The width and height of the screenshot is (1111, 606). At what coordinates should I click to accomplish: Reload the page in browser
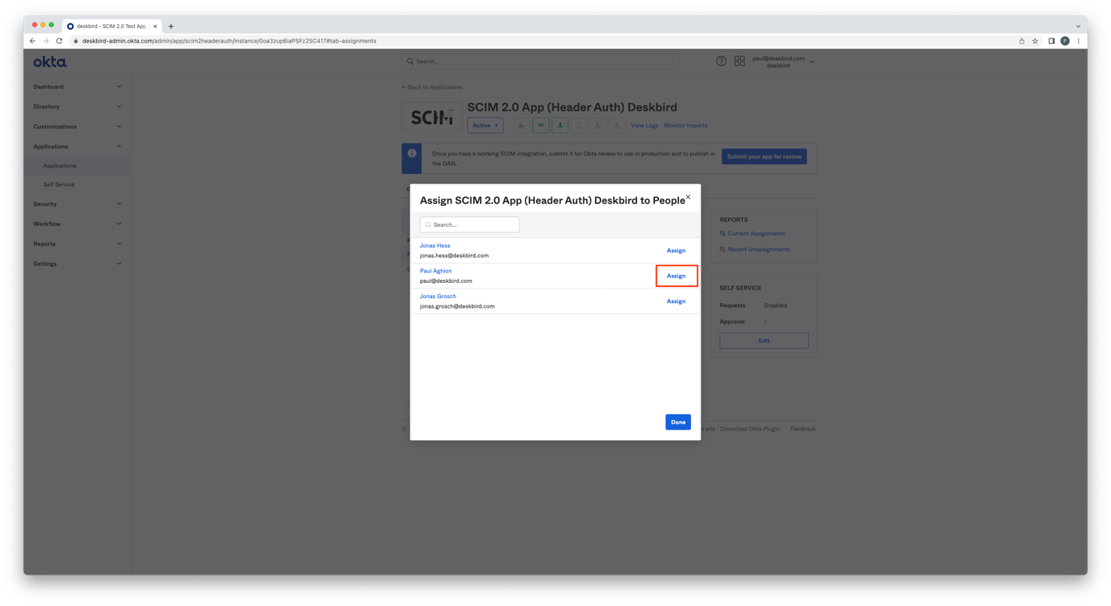pos(59,41)
